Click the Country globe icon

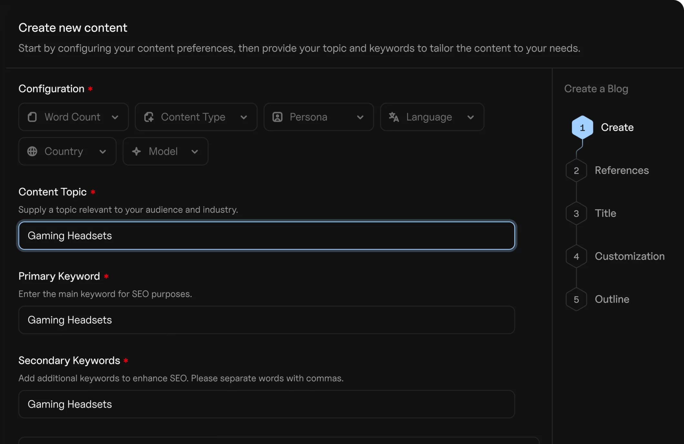pos(32,151)
